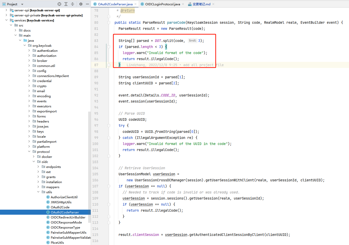Select the jose.jws package
This screenshot has width=349, height=245.
(43, 126)
